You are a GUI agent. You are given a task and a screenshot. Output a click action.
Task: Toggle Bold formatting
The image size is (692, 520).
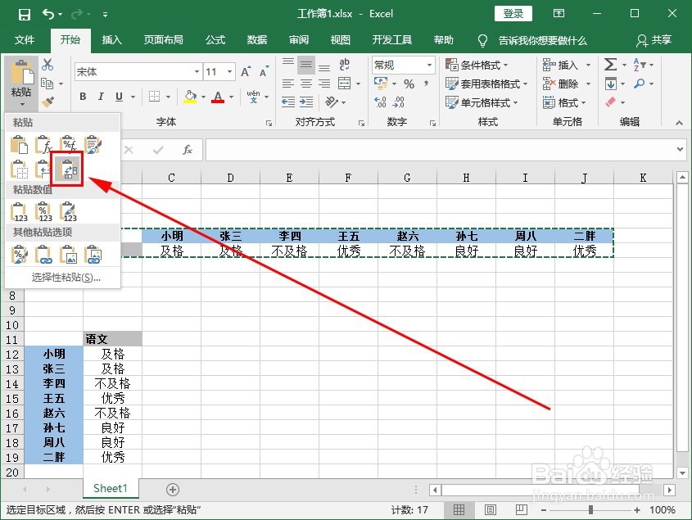click(83, 97)
